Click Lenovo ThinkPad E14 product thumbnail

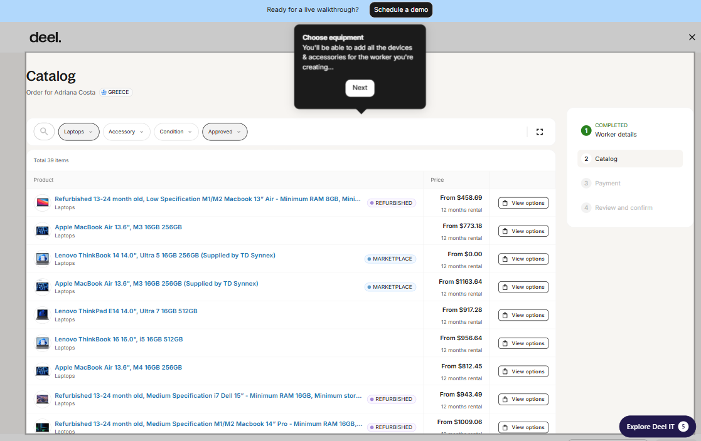[x=43, y=314]
